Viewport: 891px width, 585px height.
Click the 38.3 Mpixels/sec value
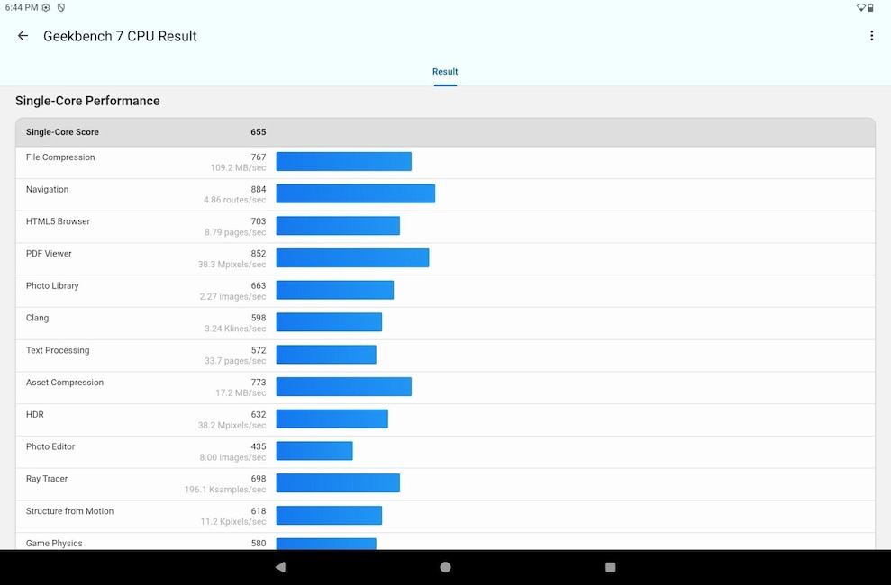click(232, 265)
